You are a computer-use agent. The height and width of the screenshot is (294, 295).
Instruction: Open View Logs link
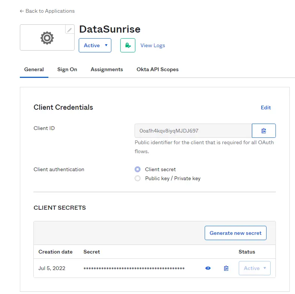[153, 45]
